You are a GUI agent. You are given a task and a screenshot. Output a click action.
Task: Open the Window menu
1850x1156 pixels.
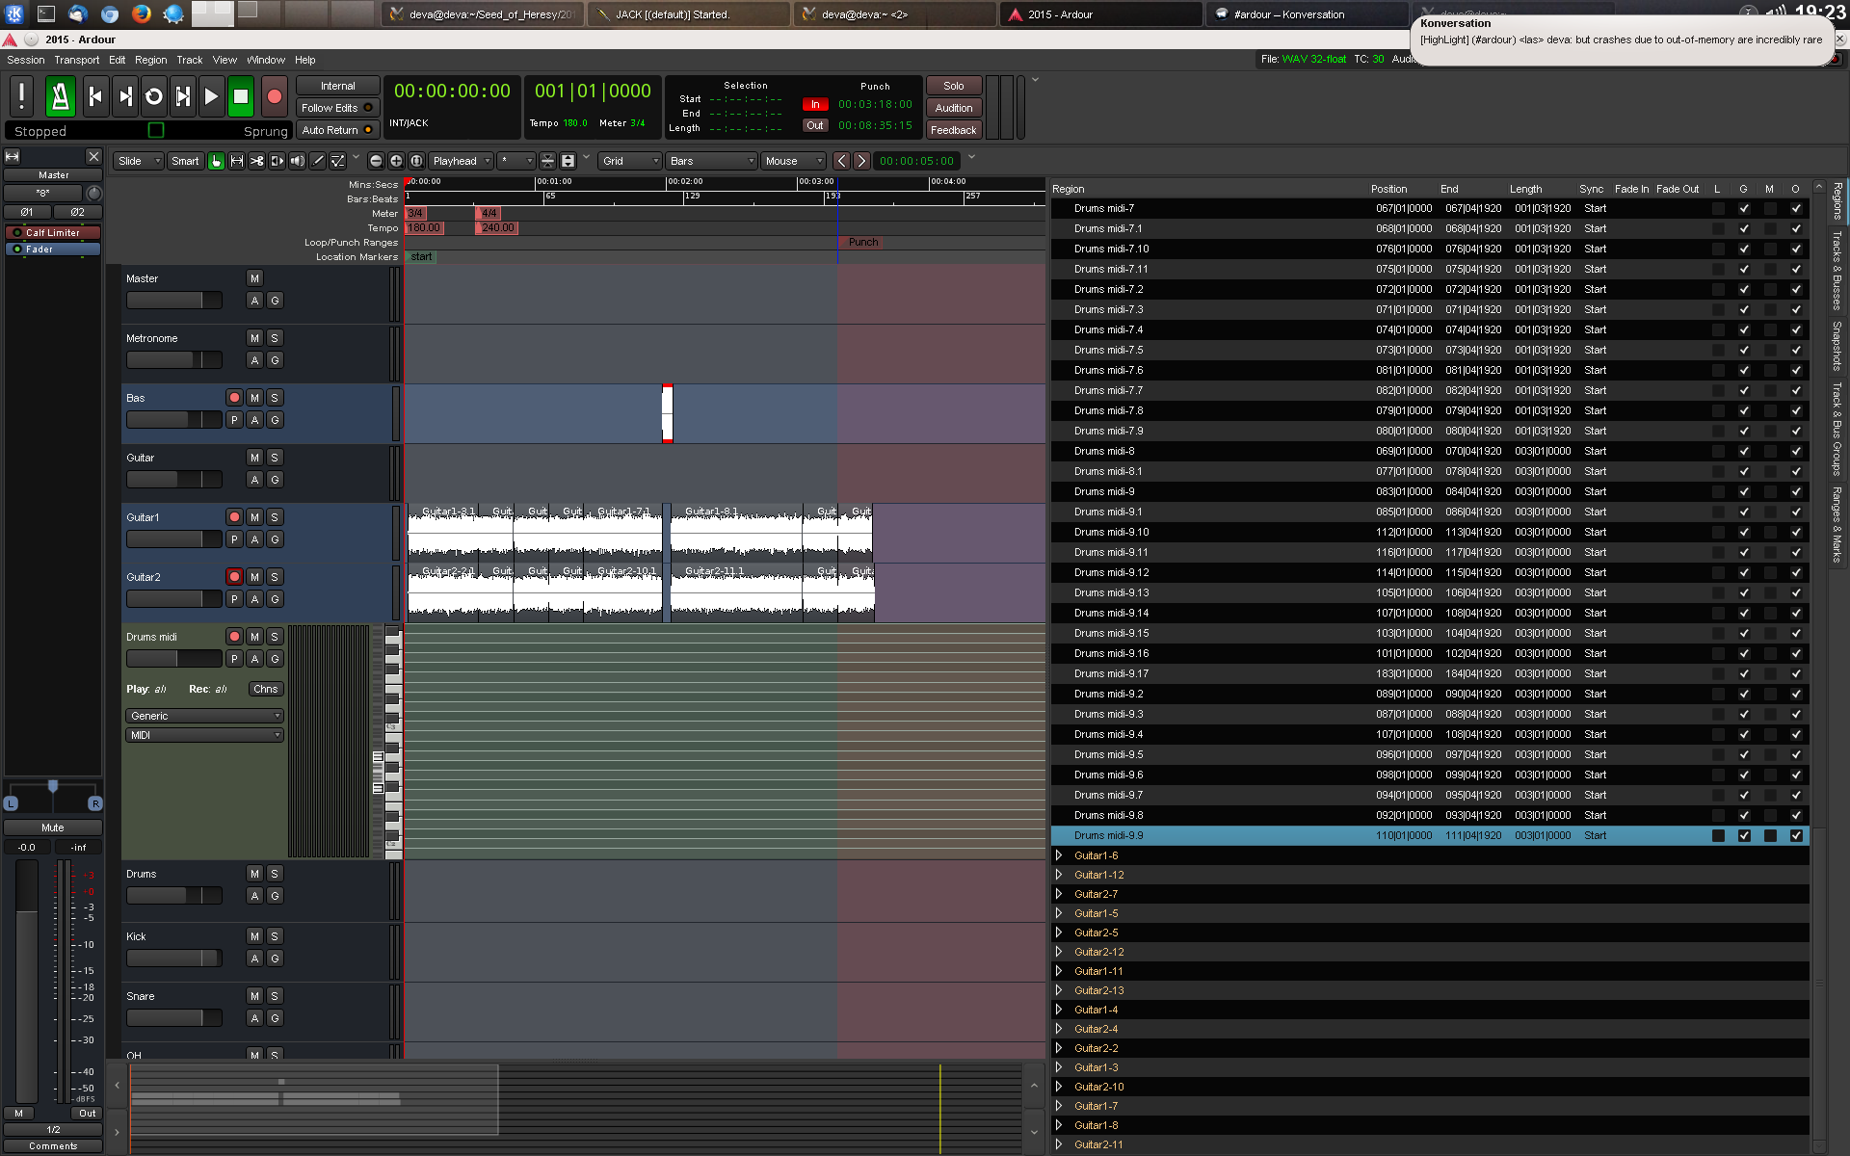[266, 60]
